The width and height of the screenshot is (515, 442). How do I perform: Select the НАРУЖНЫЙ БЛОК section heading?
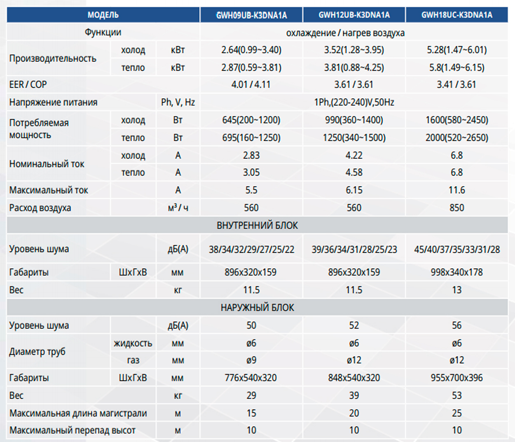pos(257,307)
